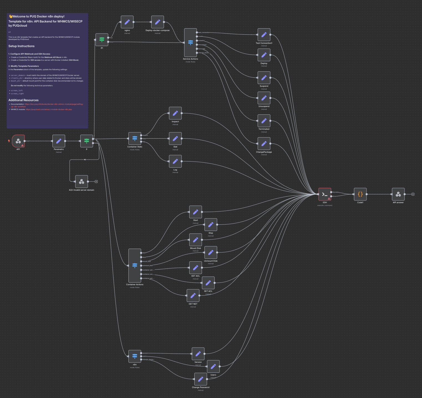
Task: Click the Service Actions terminate output
Action: (x=197, y=49)
